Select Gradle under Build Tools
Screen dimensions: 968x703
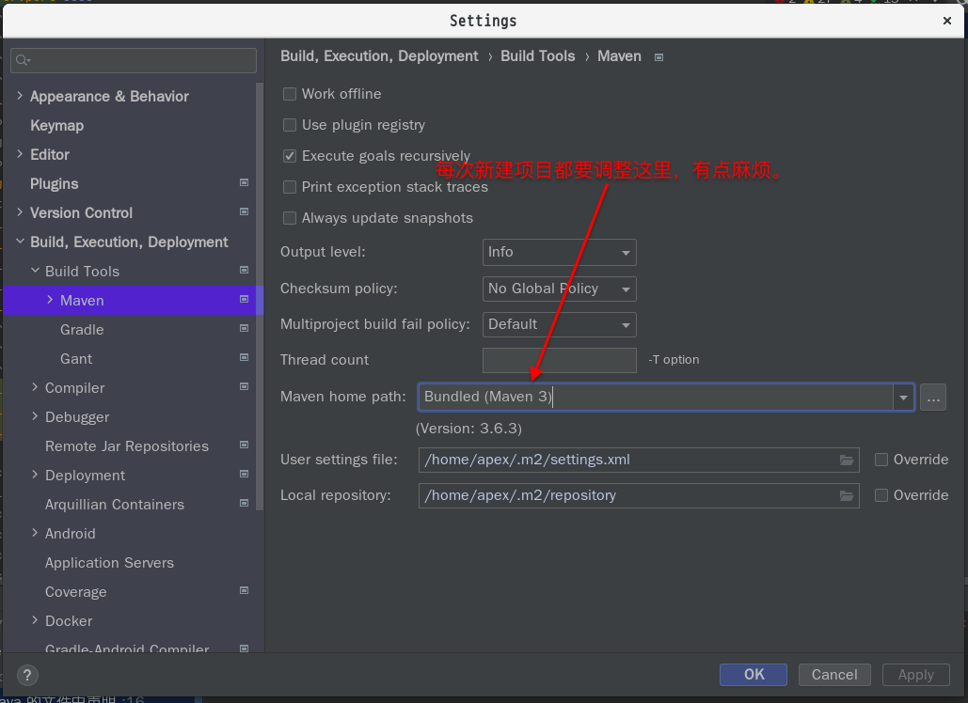[x=82, y=329]
